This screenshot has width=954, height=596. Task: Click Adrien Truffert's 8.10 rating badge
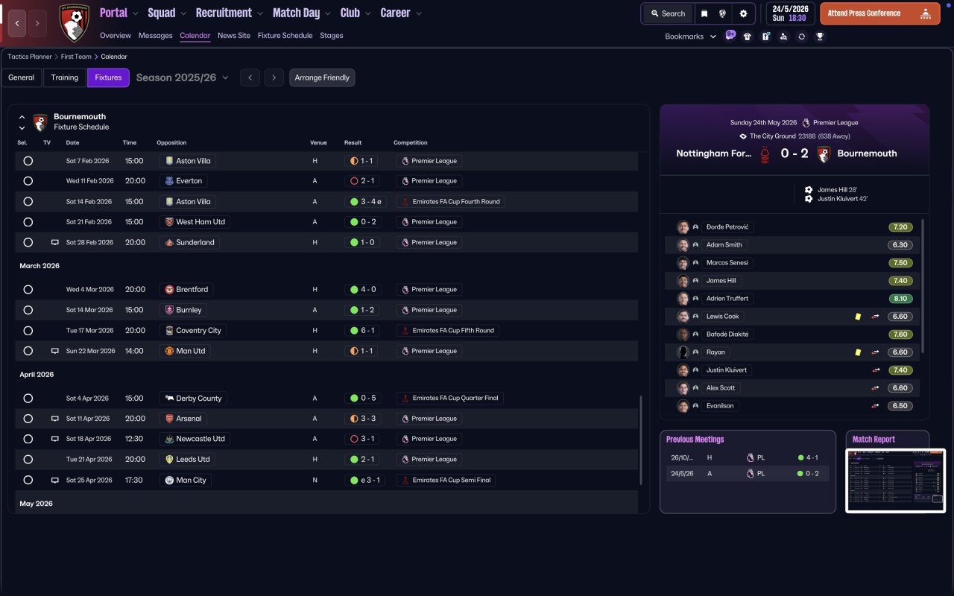900,299
